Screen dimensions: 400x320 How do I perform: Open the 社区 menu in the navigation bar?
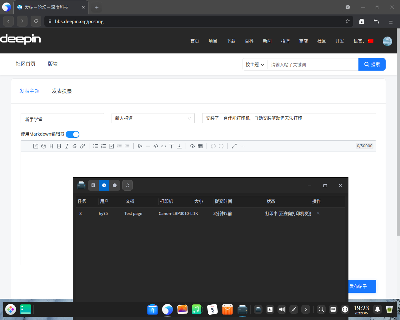[x=322, y=41]
